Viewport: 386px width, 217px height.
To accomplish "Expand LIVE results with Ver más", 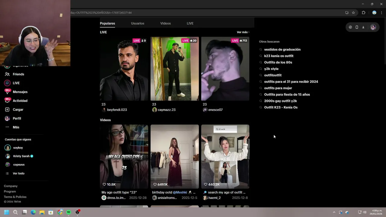I will point(243,32).
